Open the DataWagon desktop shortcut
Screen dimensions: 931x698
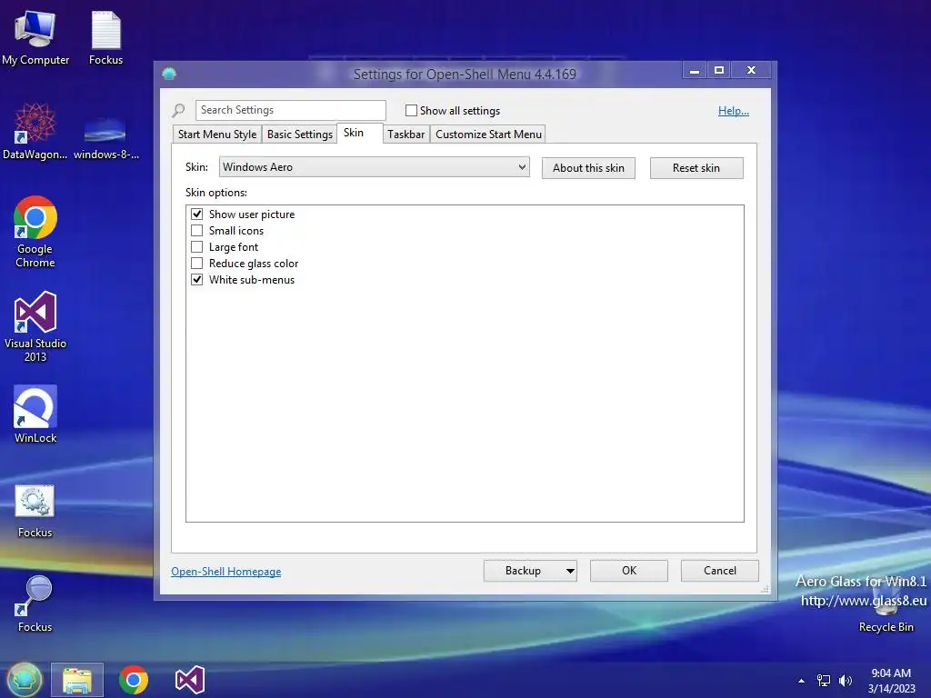[x=35, y=131]
